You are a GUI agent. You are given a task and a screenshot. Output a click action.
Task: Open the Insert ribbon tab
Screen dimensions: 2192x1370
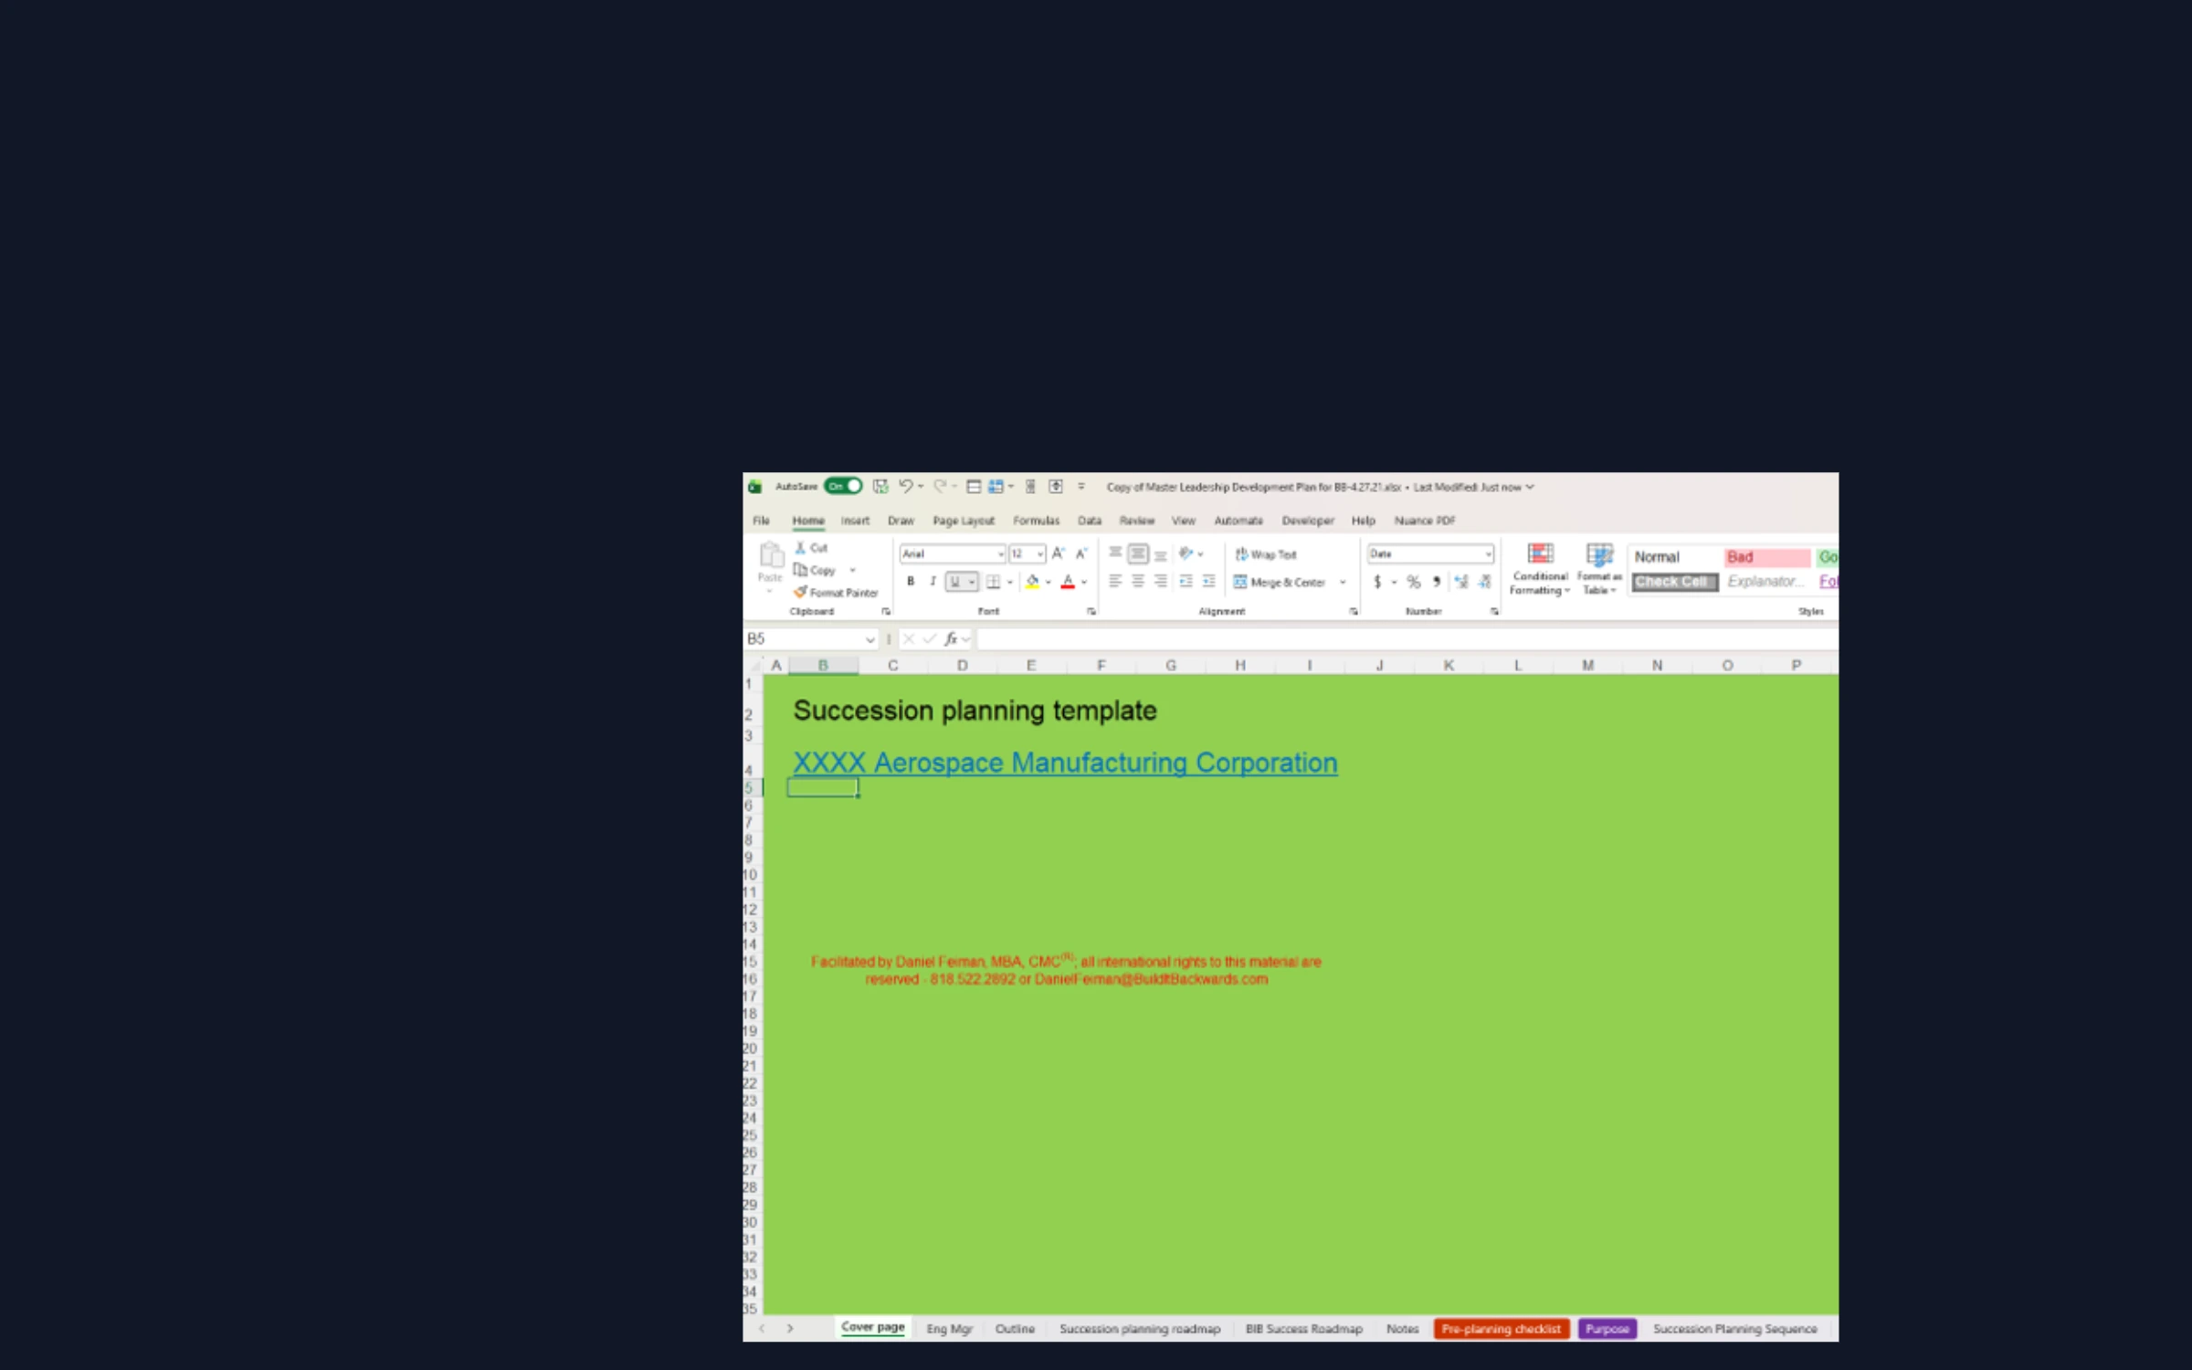tap(855, 521)
